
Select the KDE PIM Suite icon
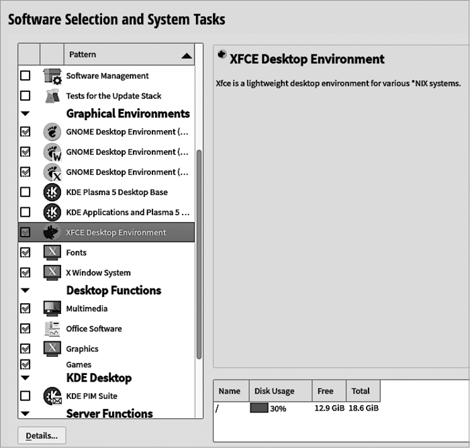[x=52, y=396]
